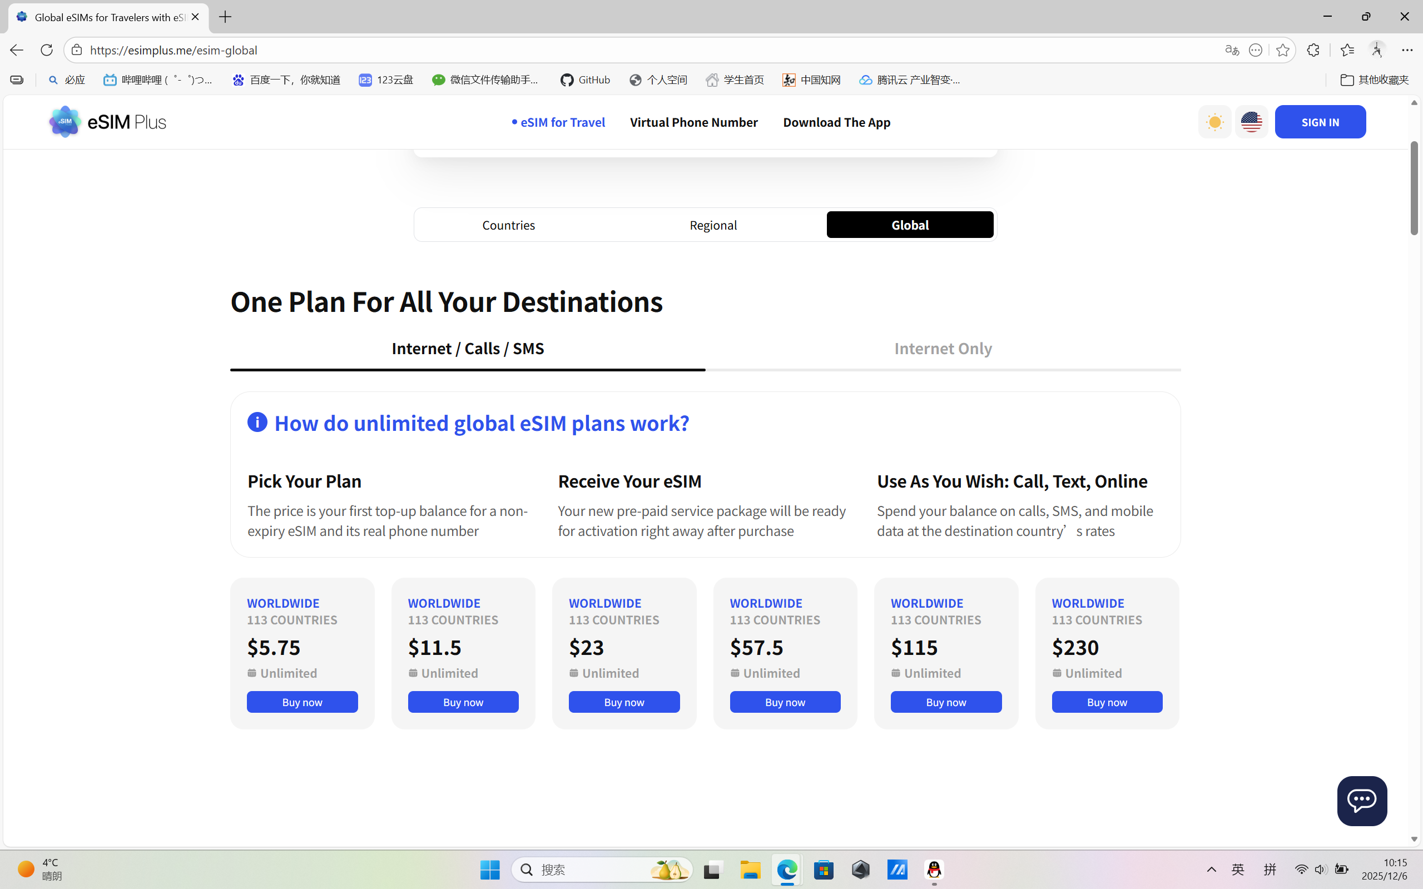Click the blue info icon beside the heading
Screen dimensions: 1423x889
257,422
